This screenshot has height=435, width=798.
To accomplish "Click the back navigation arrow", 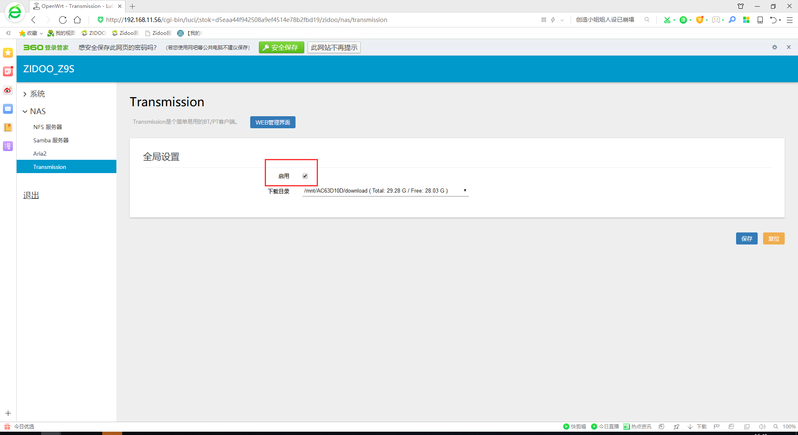I will (x=34, y=20).
